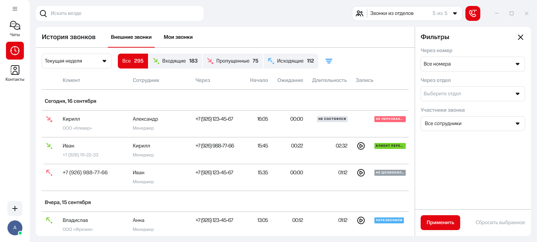Expand the Текущая неделя period dropdown

click(x=76, y=61)
